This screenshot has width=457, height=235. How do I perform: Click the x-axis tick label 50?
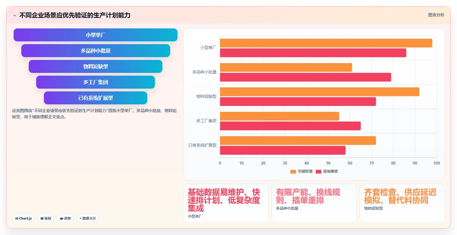click(328, 163)
